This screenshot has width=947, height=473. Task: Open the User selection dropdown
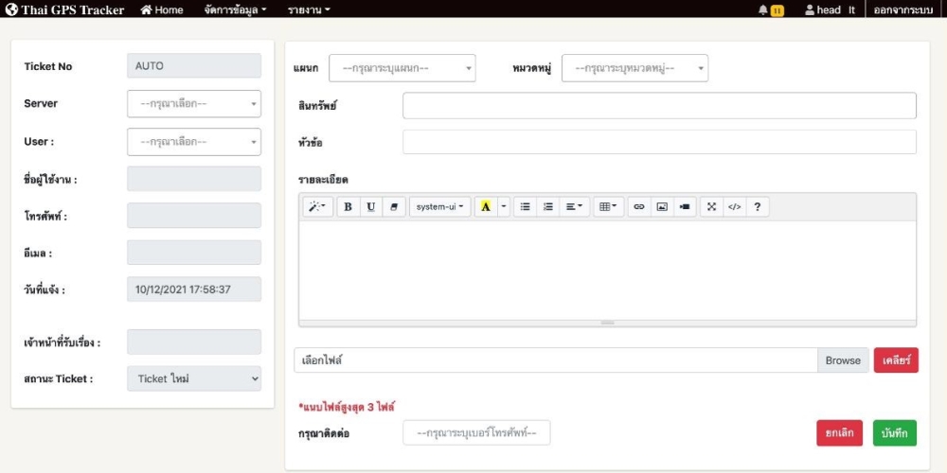(194, 142)
